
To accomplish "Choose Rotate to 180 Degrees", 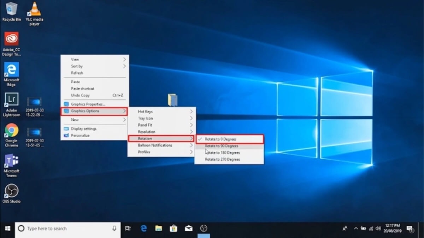I will 229,153.
